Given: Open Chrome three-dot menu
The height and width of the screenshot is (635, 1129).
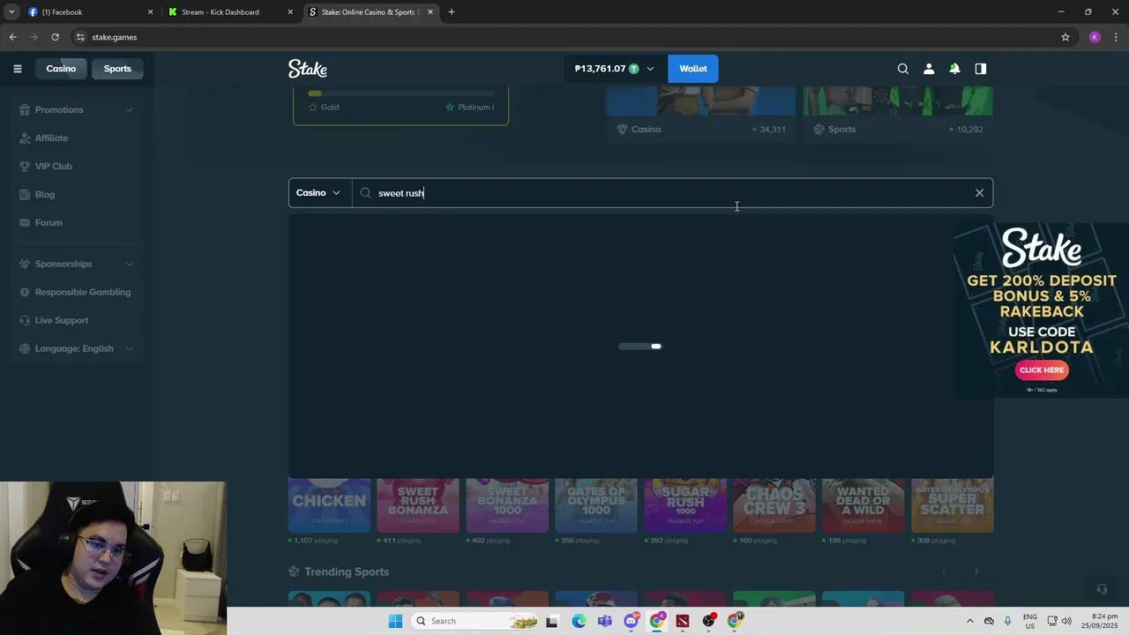Looking at the screenshot, I should coord(1117,37).
